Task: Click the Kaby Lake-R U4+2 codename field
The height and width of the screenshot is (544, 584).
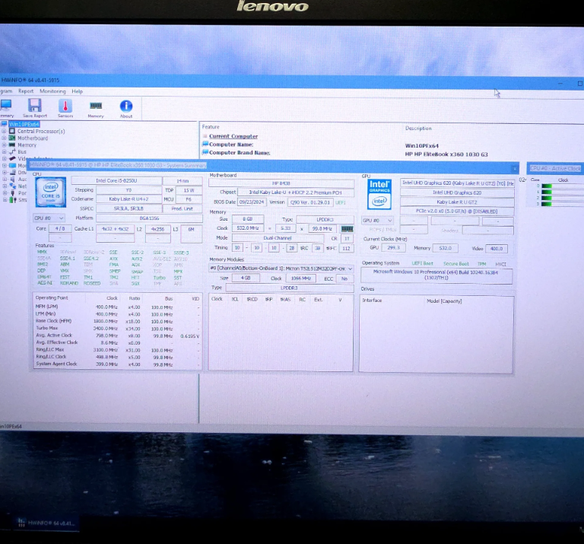Action: pos(129,199)
